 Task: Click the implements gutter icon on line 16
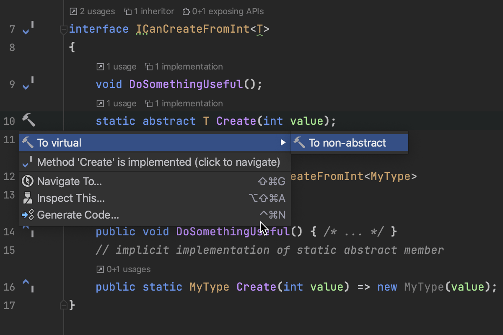28,286
